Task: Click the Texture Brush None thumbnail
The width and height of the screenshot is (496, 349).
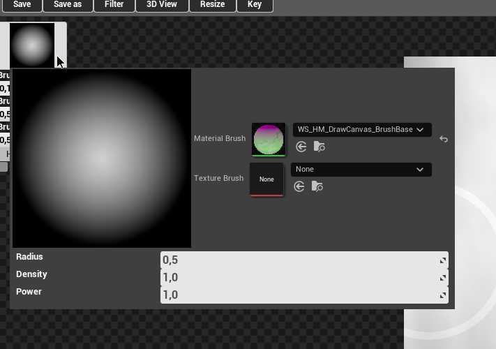Action: pos(266,179)
